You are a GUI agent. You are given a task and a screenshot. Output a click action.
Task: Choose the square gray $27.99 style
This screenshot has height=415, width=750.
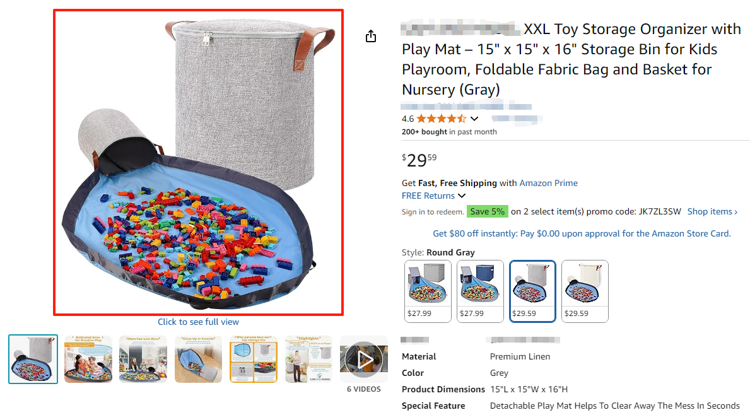(428, 291)
